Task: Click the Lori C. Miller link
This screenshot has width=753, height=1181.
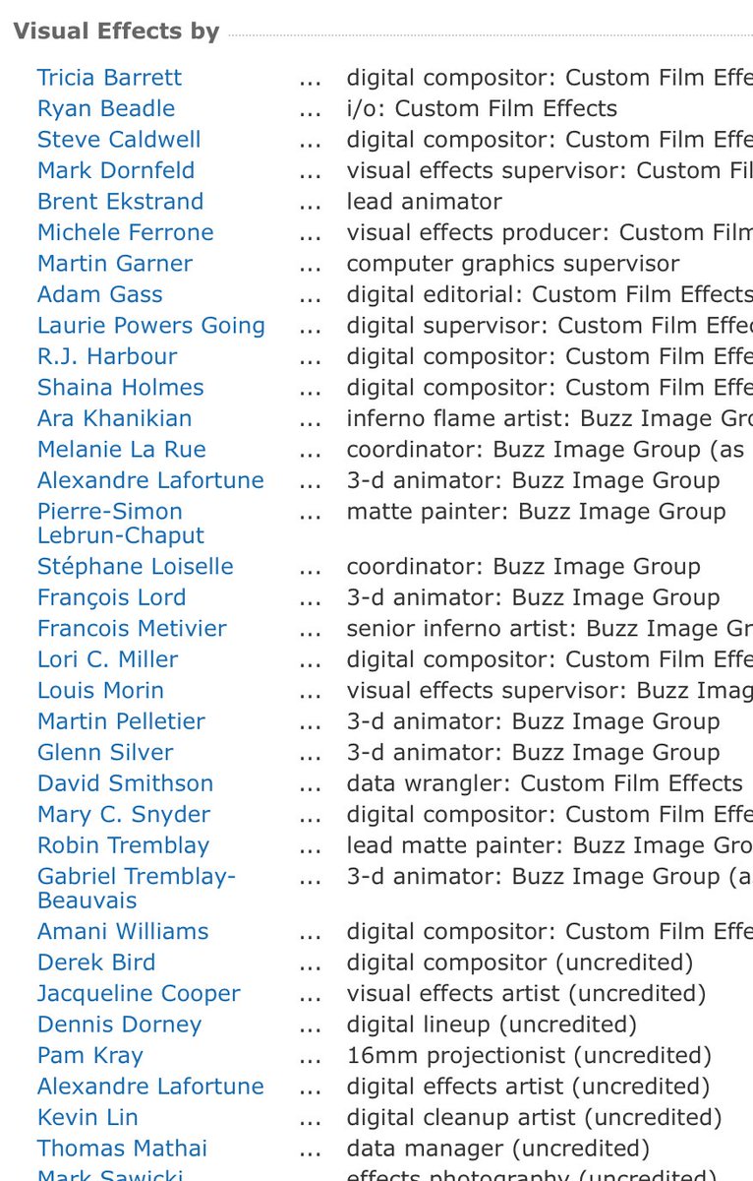Action: (108, 659)
